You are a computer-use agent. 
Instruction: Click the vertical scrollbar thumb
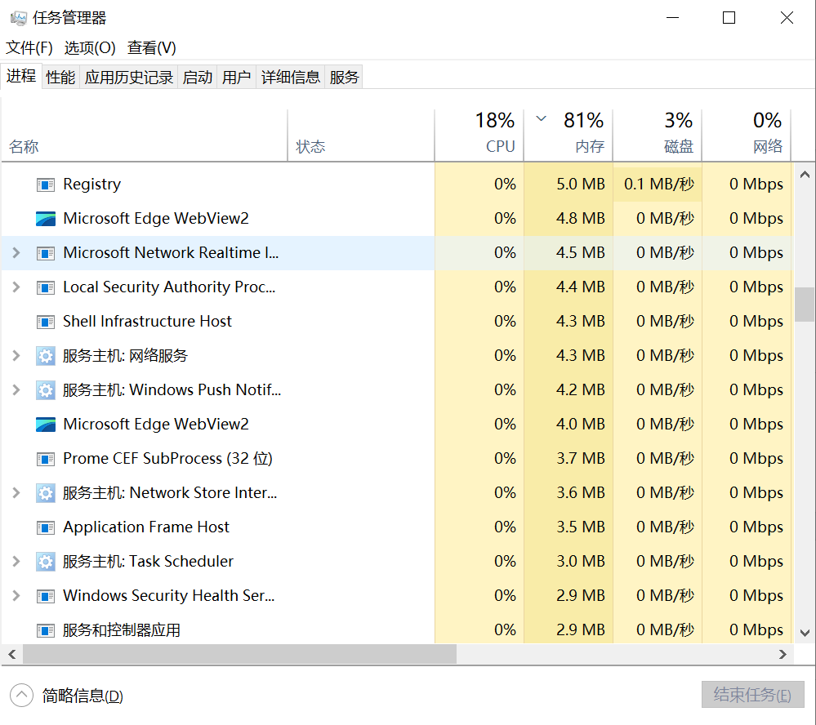click(x=805, y=305)
